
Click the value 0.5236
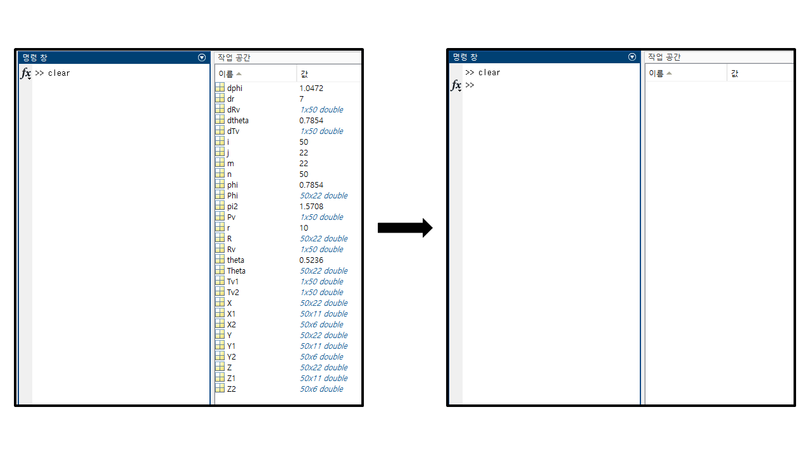click(311, 260)
